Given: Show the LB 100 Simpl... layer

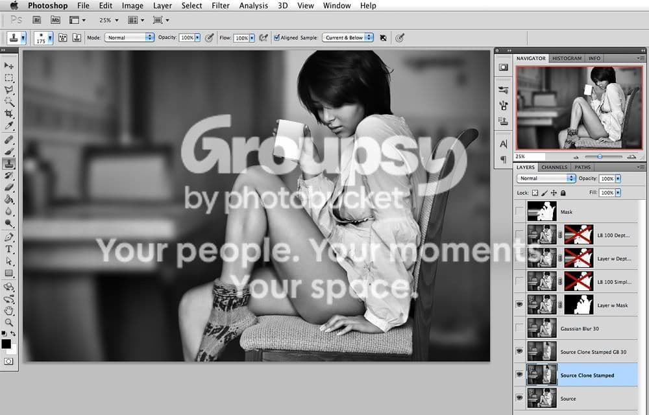Looking at the screenshot, I should tap(519, 281).
